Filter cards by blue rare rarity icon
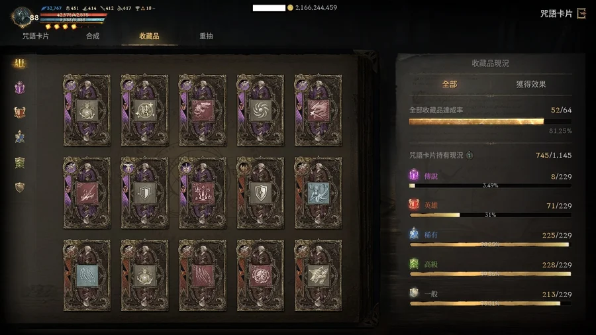The image size is (596, 335). point(20,137)
